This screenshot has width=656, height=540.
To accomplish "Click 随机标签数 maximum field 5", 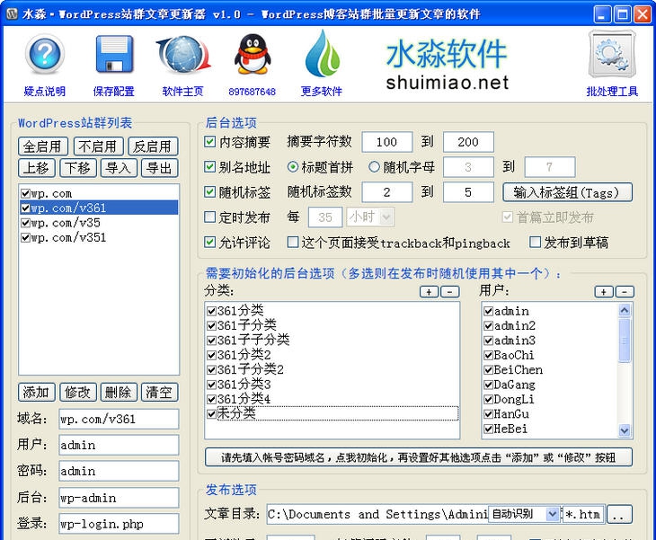I will 468,192.
